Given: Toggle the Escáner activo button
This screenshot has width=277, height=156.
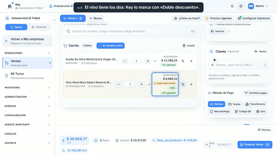Looking at the screenshot, I should click(x=111, y=46).
